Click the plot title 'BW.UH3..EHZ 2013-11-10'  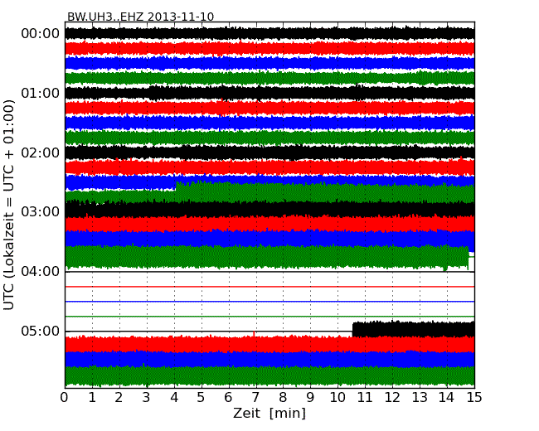(140, 17)
